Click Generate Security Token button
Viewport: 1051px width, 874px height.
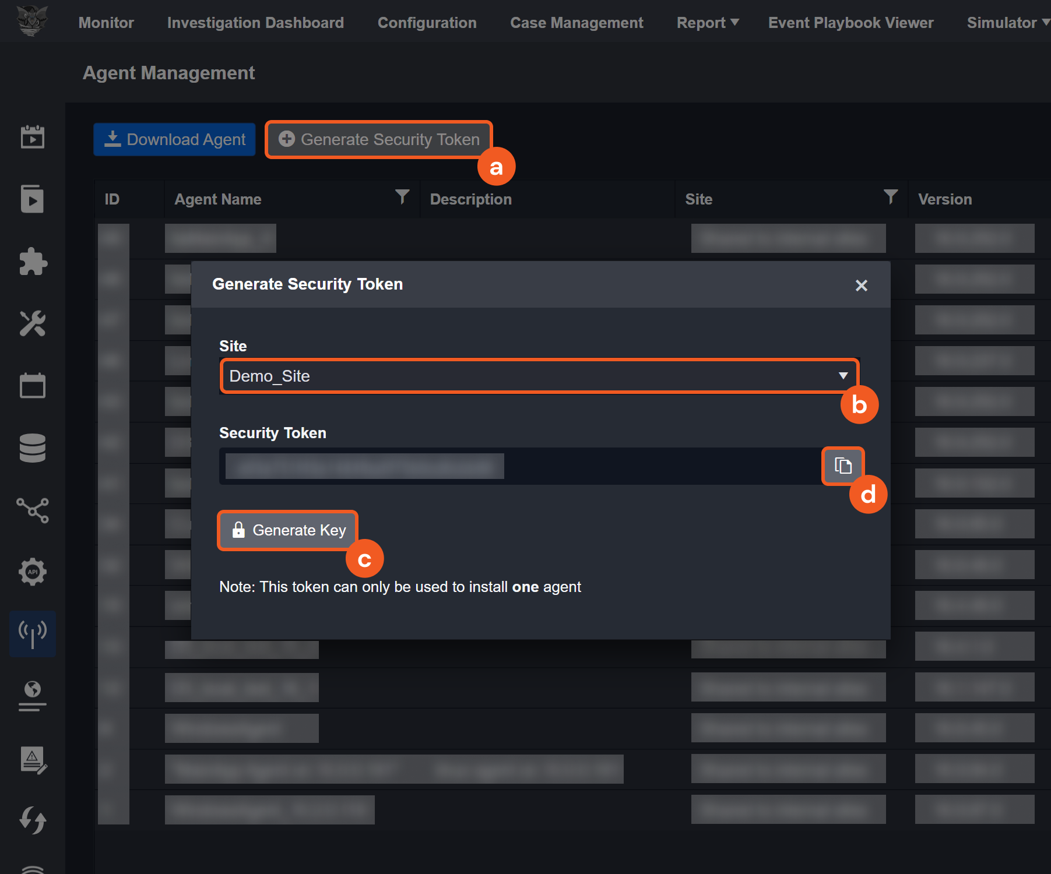379,139
